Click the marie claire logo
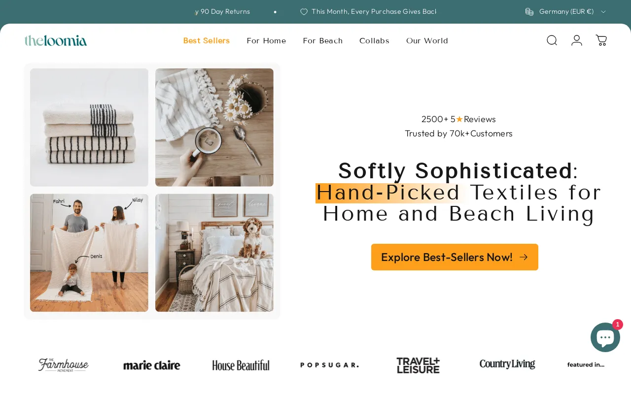This screenshot has height=394, width=631. (152, 365)
